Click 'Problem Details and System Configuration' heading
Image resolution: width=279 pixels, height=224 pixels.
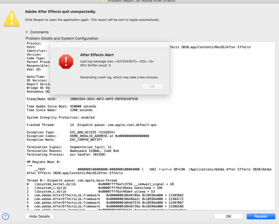[x=62, y=38]
